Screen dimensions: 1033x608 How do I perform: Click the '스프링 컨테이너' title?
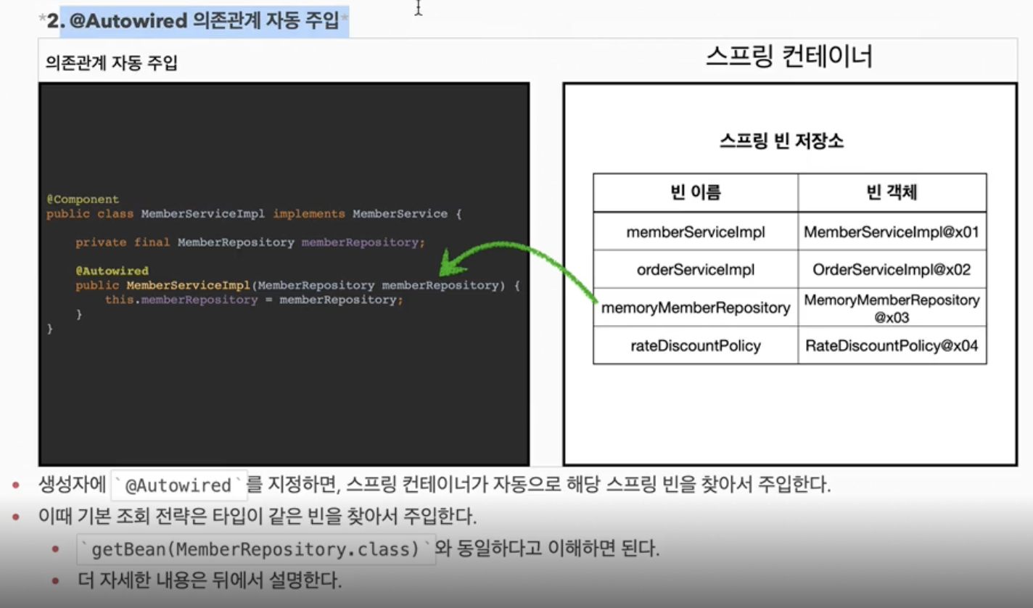[x=789, y=56]
